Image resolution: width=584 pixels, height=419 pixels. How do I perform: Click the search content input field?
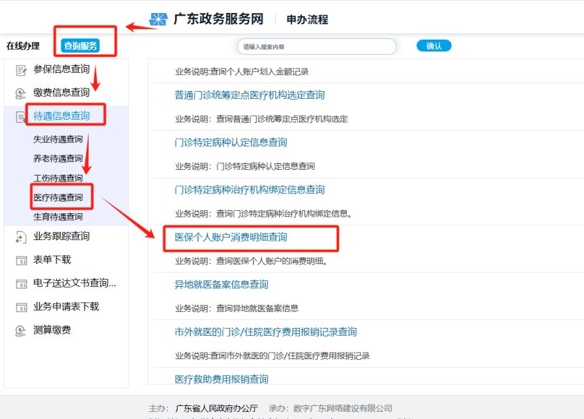[x=316, y=47]
